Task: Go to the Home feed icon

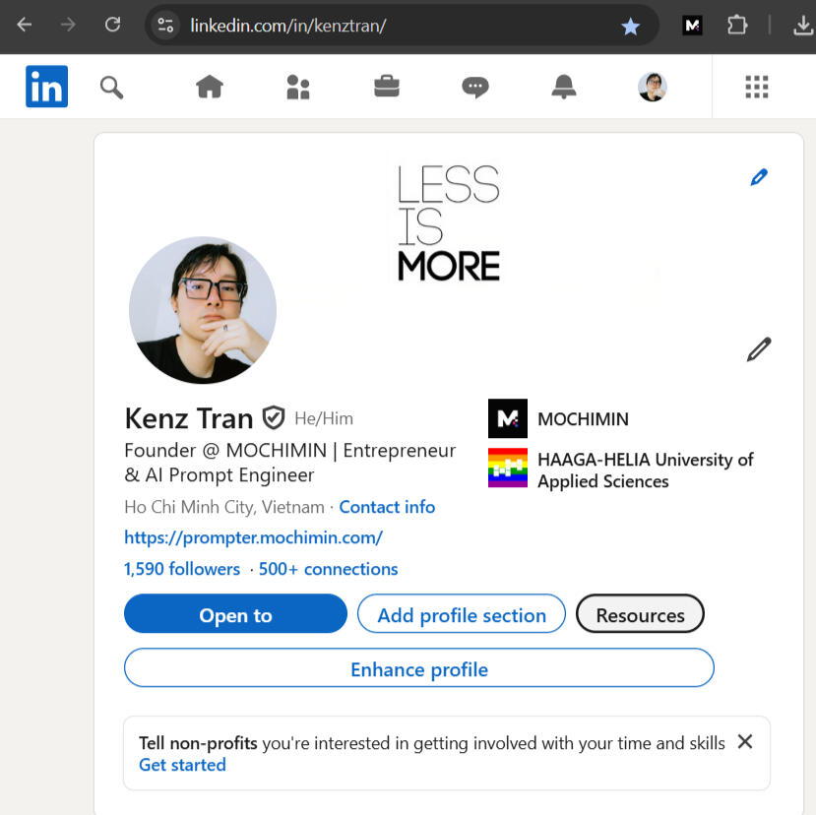Action: 210,88
